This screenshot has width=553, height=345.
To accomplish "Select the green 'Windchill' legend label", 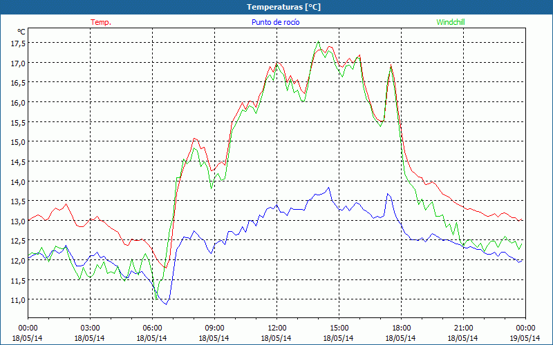I will (451, 22).
